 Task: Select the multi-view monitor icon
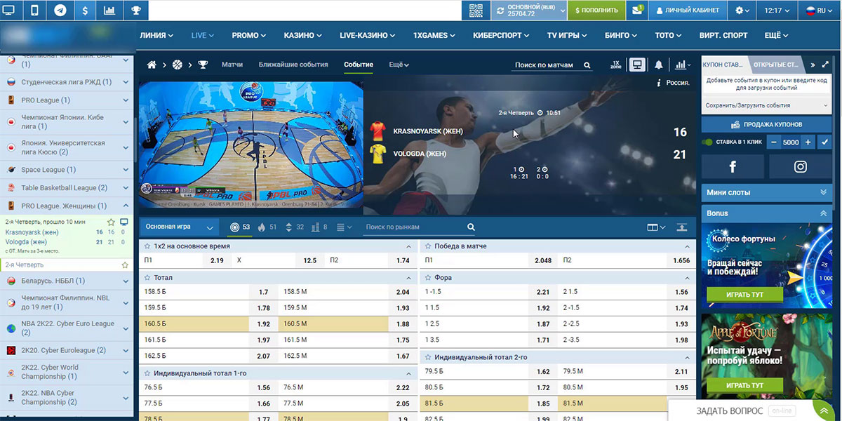point(637,64)
